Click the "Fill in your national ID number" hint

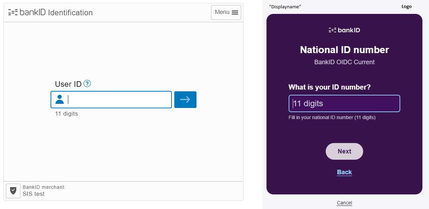coord(332,117)
